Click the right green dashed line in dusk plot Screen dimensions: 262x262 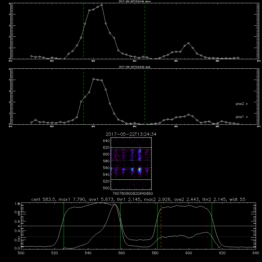click(145, 97)
